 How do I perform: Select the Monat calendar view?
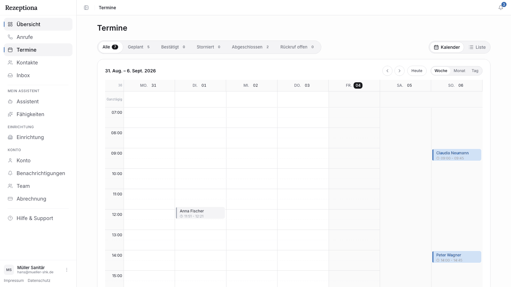point(459,71)
